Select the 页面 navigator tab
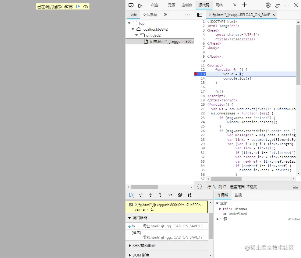This screenshot has width=301, height=258. (133, 15)
